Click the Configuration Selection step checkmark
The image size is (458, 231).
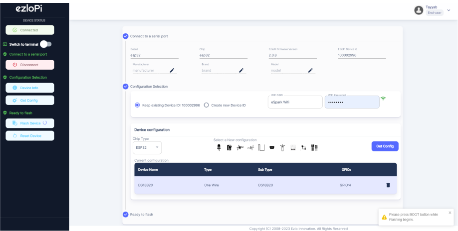pyautogui.click(x=126, y=86)
